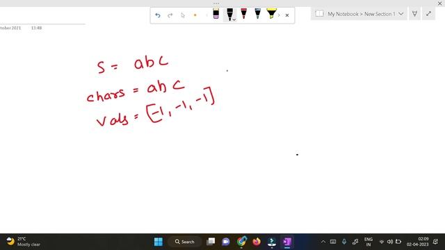This screenshot has width=445, height=250.
Task: Open the top ellipsis handle menu
Action: 216,3
